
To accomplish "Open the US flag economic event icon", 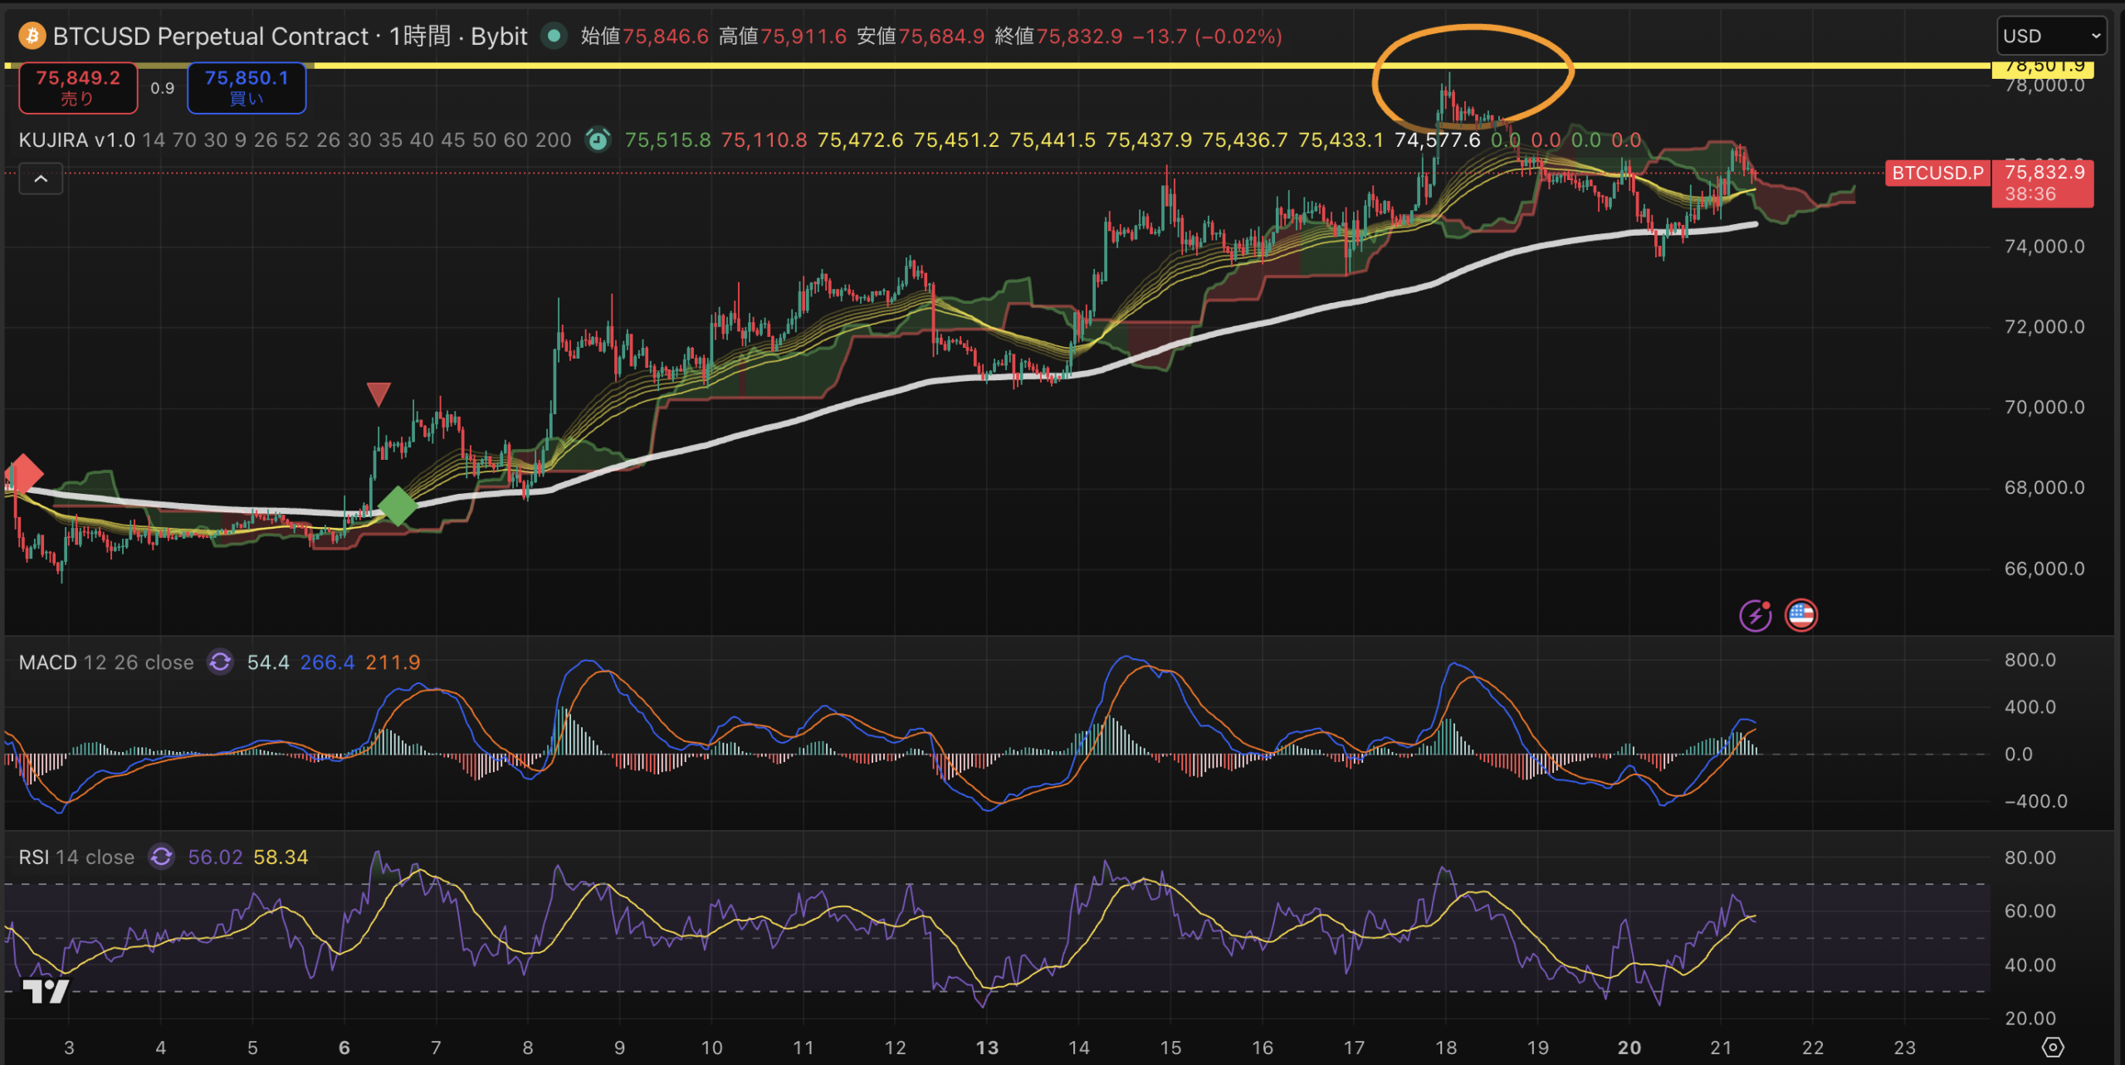I will pyautogui.click(x=1801, y=616).
